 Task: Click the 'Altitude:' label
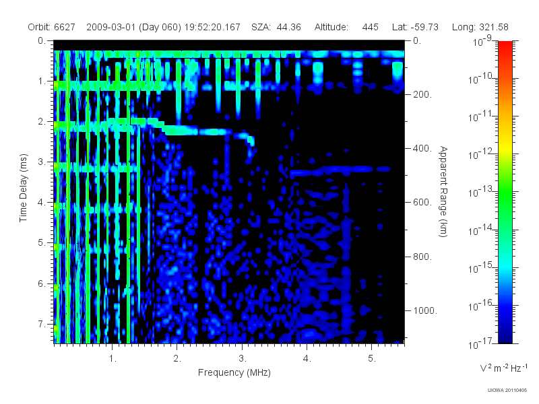click(331, 27)
